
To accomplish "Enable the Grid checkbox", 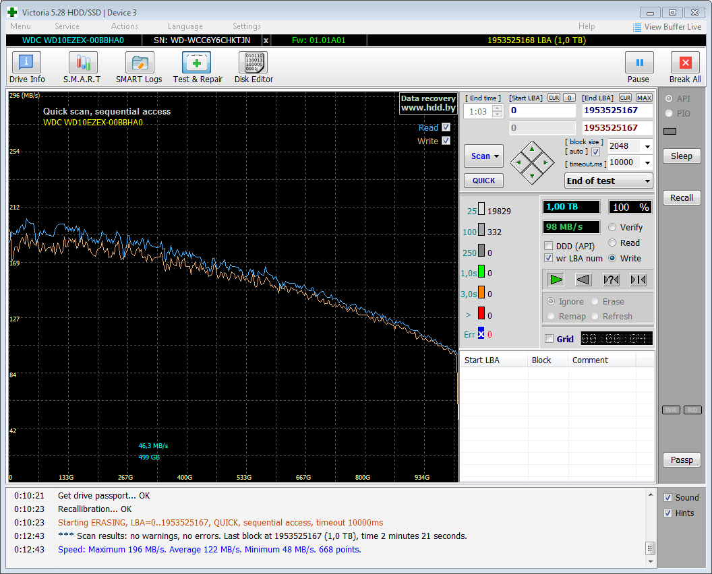I will tap(549, 339).
